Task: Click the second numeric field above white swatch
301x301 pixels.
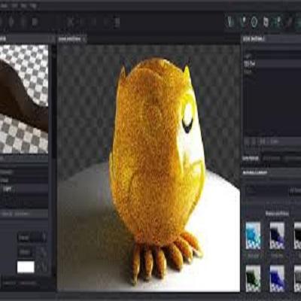Action: pos(25,251)
